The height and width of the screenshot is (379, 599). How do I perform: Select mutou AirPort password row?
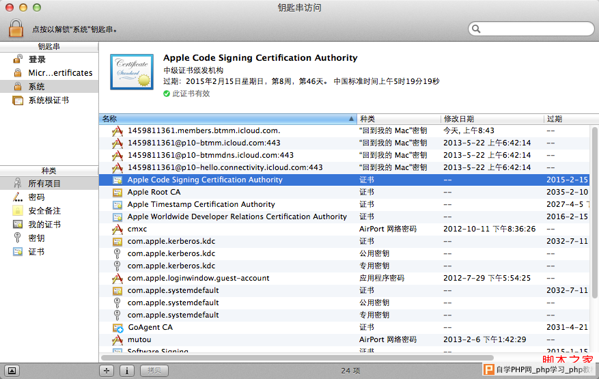(x=344, y=339)
